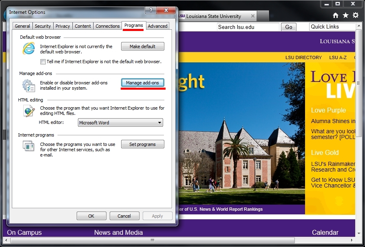Click the 'News and Media' section heading
Screen dimensions: 365x247
(x=119, y=232)
